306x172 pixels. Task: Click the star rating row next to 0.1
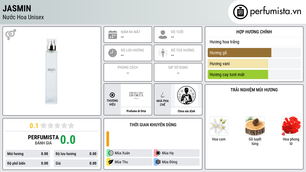pyautogui.click(x=57, y=126)
